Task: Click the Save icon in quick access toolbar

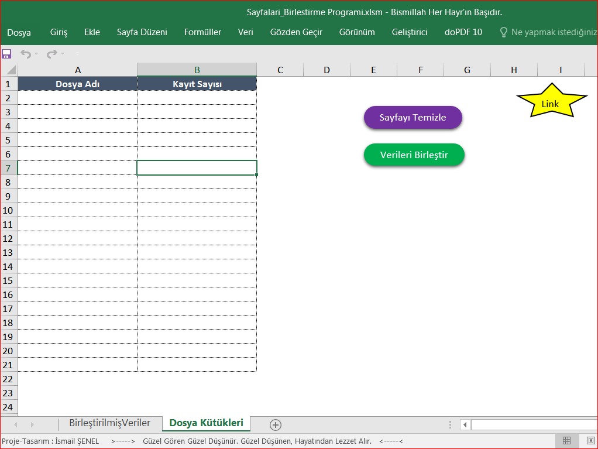Action: (x=6, y=54)
